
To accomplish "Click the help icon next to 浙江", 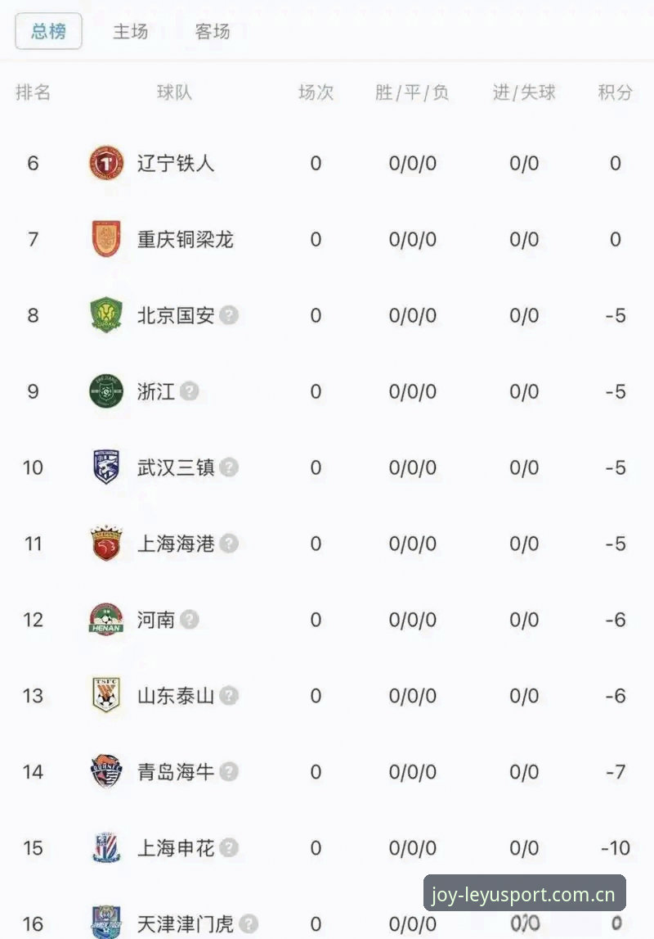I will 190,391.
